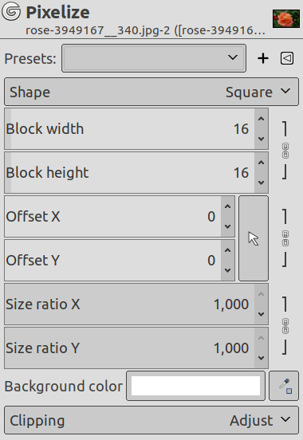Open the Presets dropdown

(x=154, y=58)
